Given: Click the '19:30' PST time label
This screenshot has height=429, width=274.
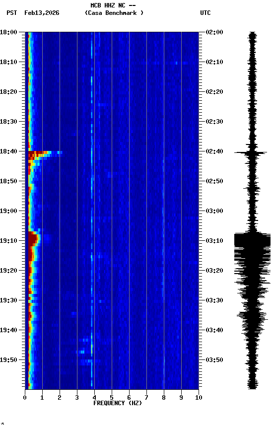Looking at the screenshot, I should coord(8,301).
